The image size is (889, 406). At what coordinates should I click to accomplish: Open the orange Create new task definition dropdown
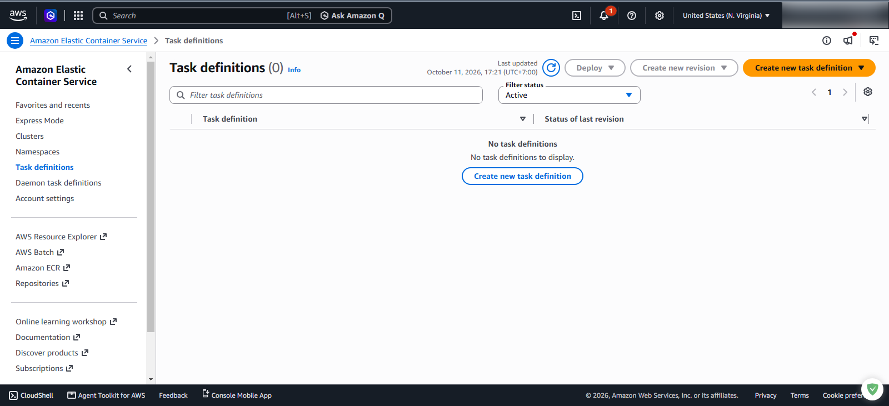click(809, 68)
